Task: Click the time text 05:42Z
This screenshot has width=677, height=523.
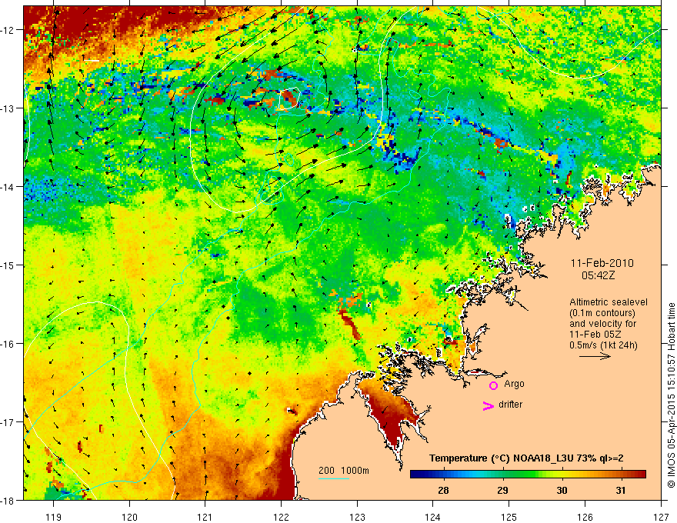Action: (598, 275)
